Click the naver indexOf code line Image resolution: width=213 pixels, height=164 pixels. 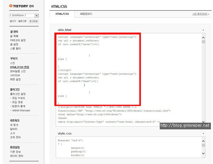[79, 44]
